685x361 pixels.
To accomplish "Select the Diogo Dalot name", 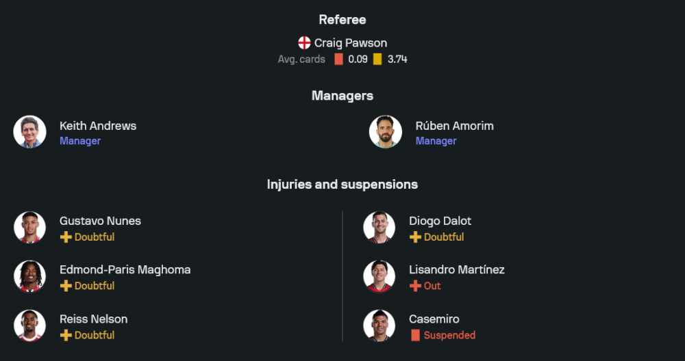I will coord(440,221).
